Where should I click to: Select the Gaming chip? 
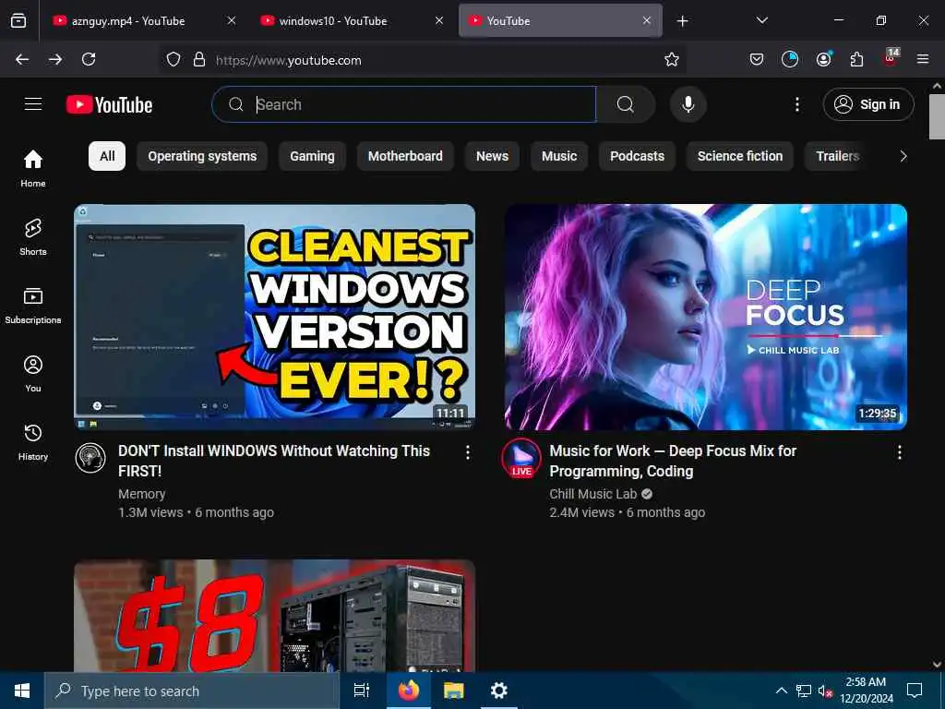click(x=312, y=156)
